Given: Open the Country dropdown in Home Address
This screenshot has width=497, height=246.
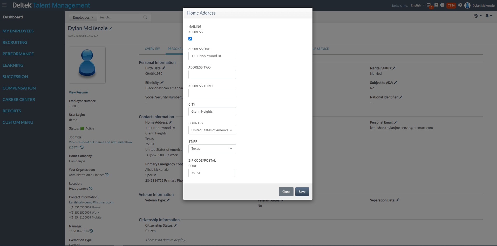Looking at the screenshot, I should click(x=212, y=130).
